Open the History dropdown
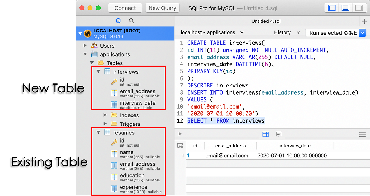This screenshot has width=370, height=196. click(287, 32)
